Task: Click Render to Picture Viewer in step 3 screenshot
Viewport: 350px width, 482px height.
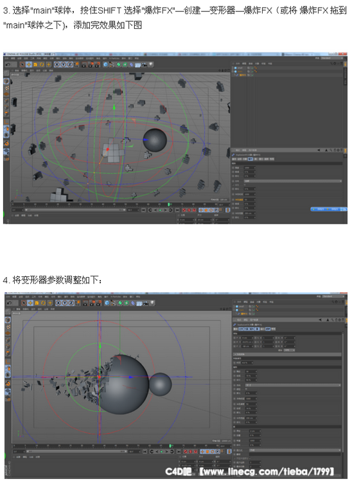Action: [91, 64]
